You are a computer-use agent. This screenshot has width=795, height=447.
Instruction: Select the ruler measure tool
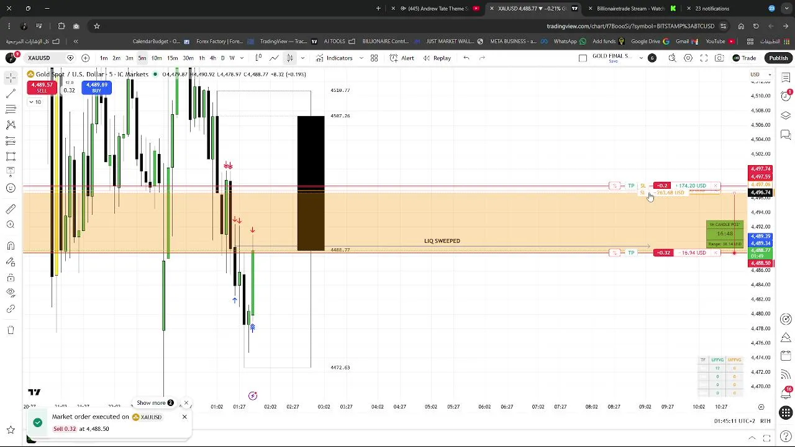(x=11, y=209)
